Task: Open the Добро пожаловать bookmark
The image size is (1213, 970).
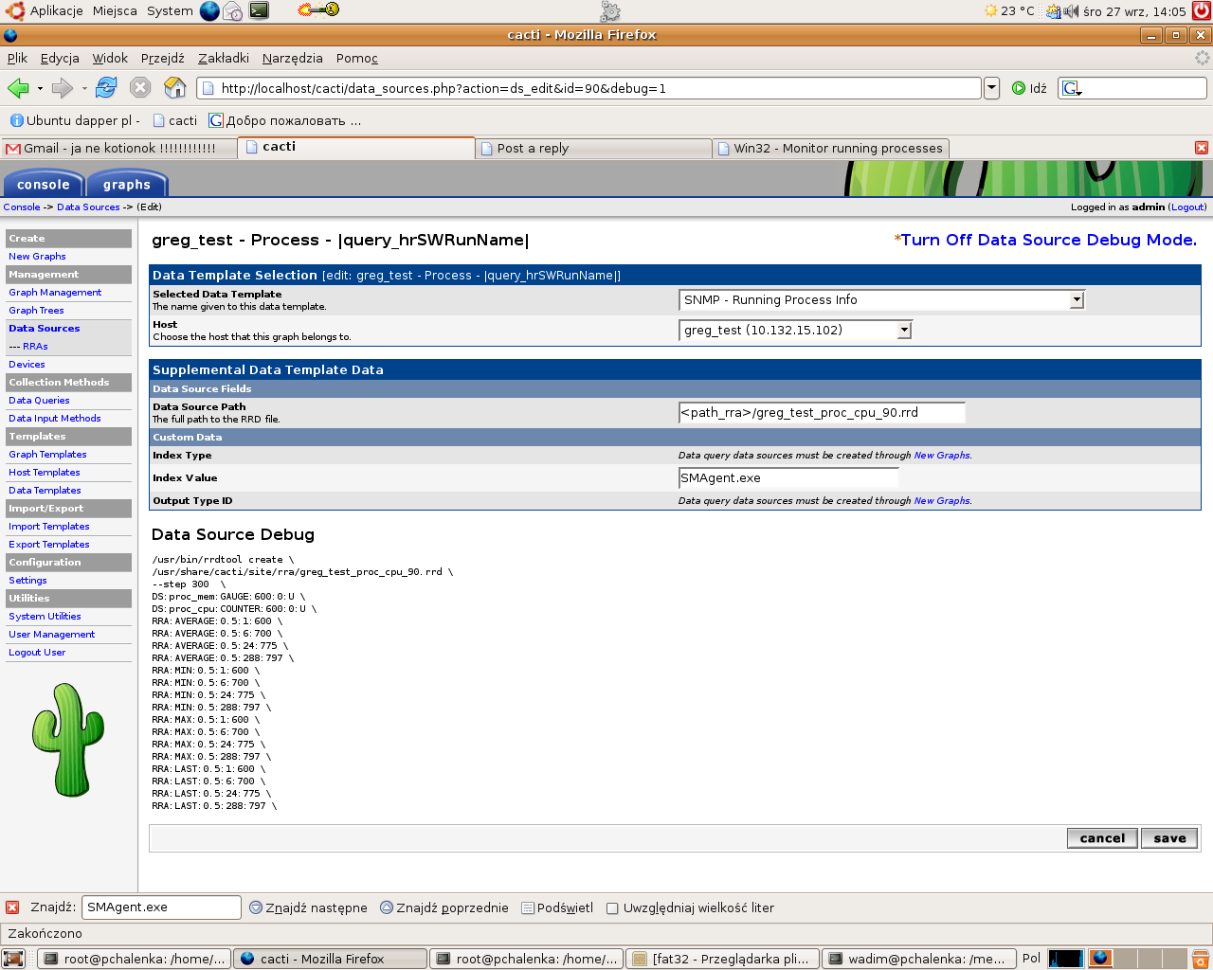Action: [x=285, y=120]
